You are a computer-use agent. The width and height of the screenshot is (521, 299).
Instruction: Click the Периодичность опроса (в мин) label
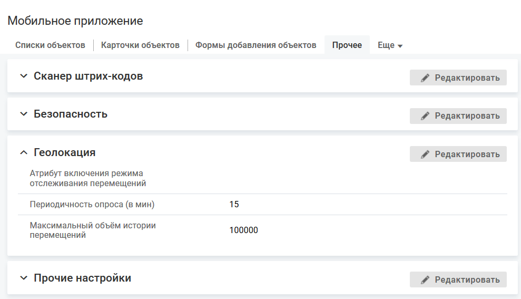(92, 204)
